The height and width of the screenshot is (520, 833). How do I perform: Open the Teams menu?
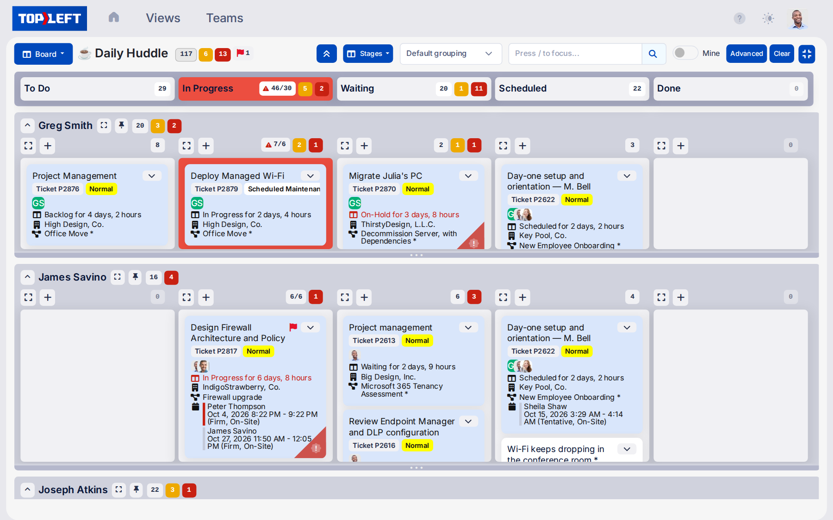224,18
